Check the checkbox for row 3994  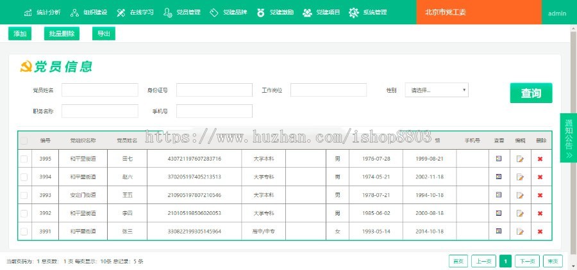point(24,177)
